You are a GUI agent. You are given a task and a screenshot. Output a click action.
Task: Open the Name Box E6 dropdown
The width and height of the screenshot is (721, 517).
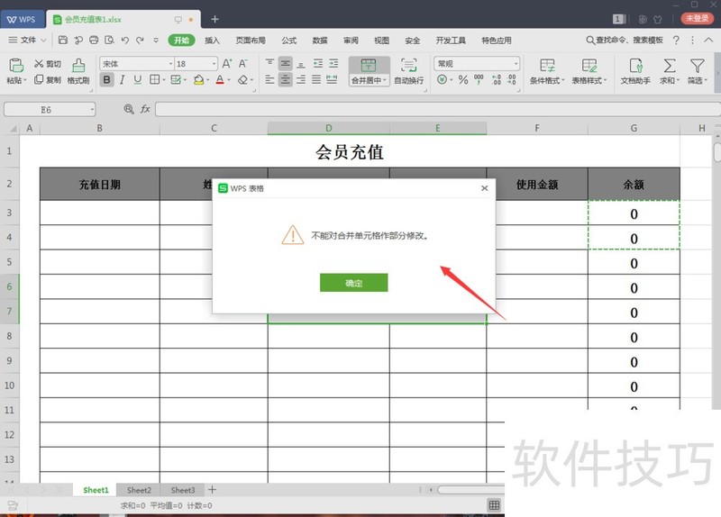pos(91,109)
